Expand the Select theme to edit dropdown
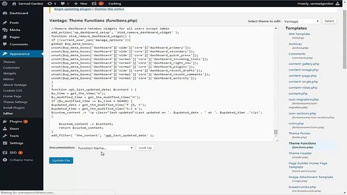The width and height of the screenshot is (347, 195). coord(301,21)
